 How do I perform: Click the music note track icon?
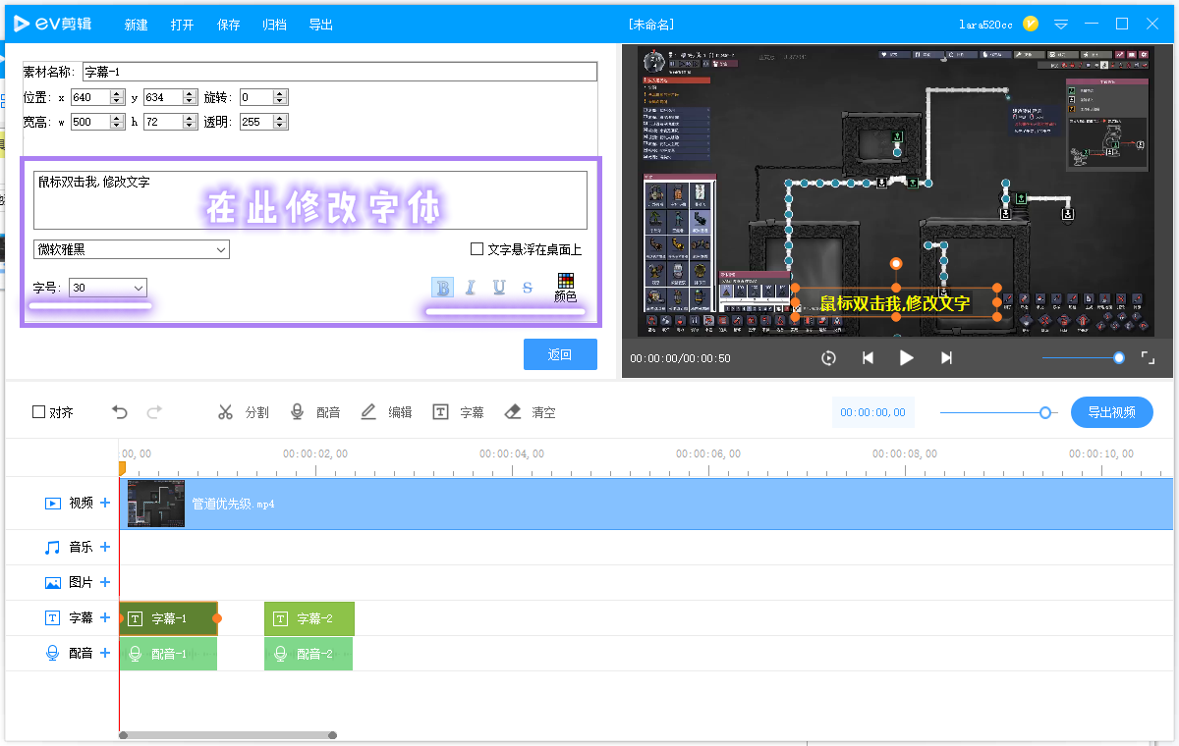pos(53,547)
